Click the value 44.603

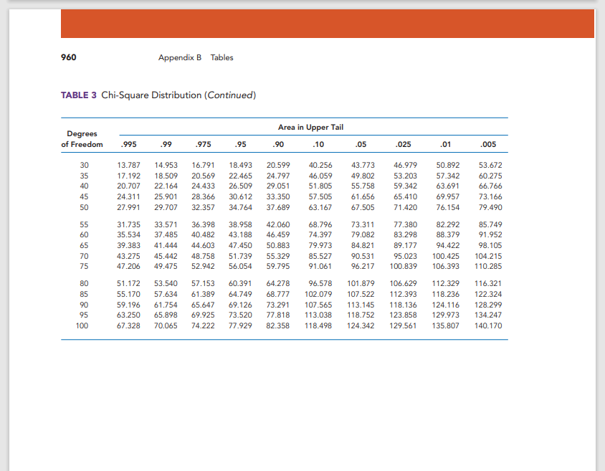coord(204,245)
